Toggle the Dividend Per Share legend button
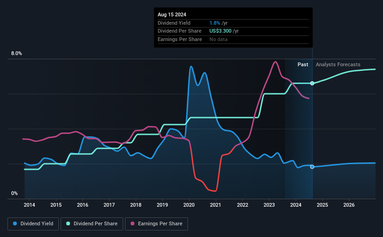 click(x=92, y=224)
